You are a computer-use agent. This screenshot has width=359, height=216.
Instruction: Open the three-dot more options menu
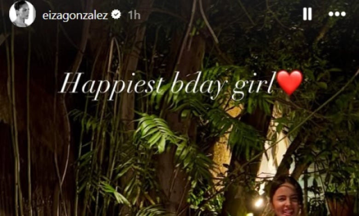point(337,14)
